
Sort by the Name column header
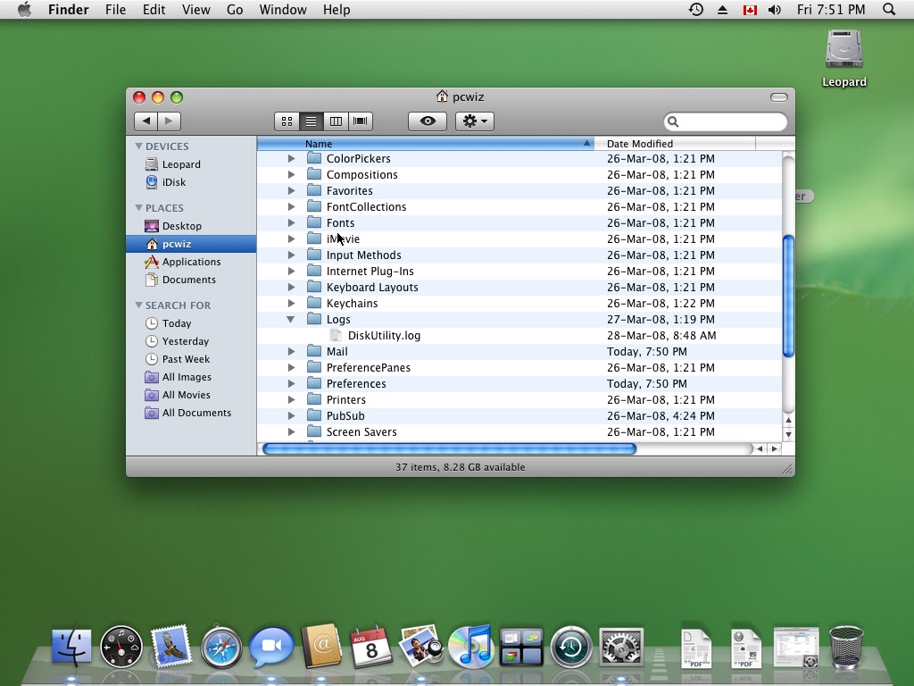tap(426, 144)
